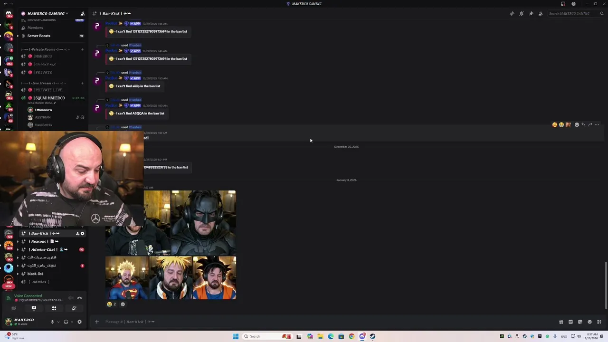Open the Threads icon in channel header
This screenshot has width=608, height=342.
tap(512, 13)
